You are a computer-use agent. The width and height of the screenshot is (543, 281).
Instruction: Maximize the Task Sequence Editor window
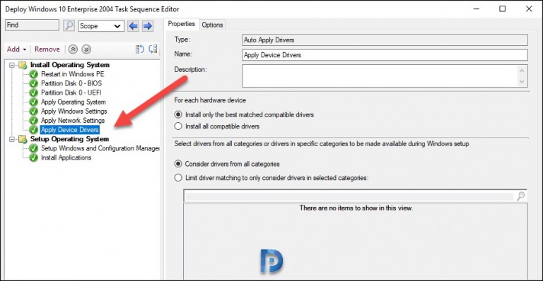(x=503, y=9)
